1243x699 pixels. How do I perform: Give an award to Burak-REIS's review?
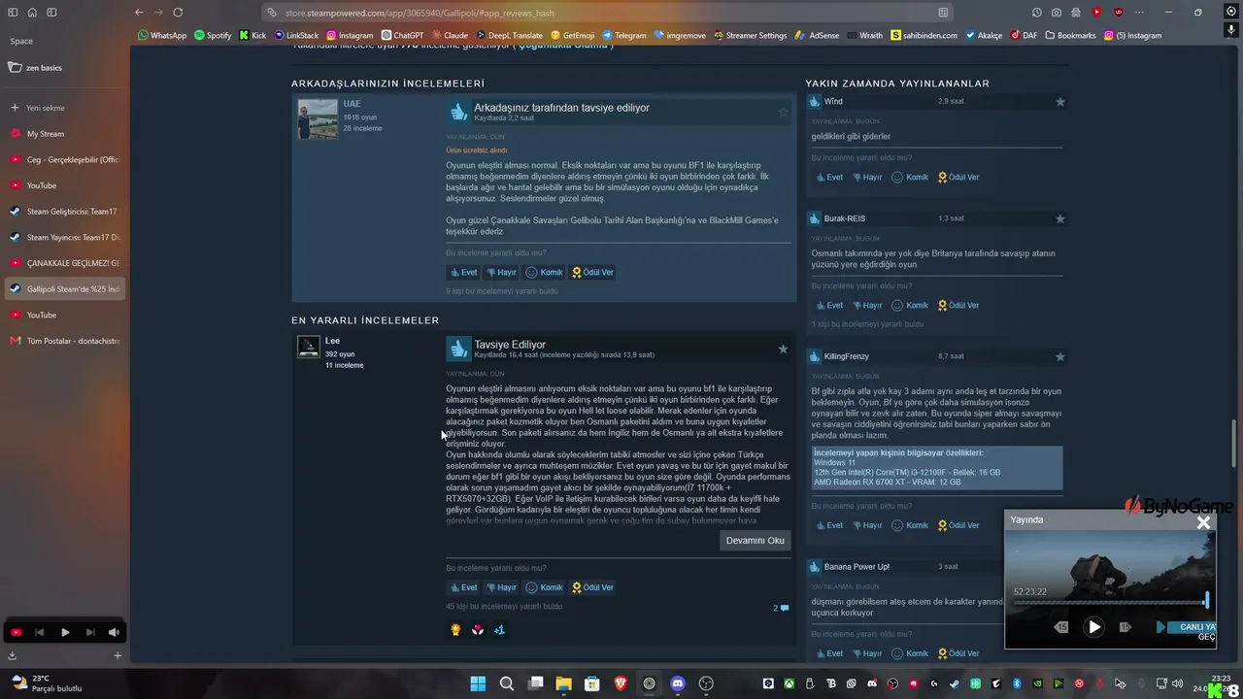click(x=958, y=306)
